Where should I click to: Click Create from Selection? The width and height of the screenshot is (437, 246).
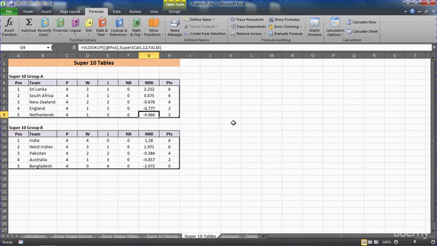tap(205, 33)
